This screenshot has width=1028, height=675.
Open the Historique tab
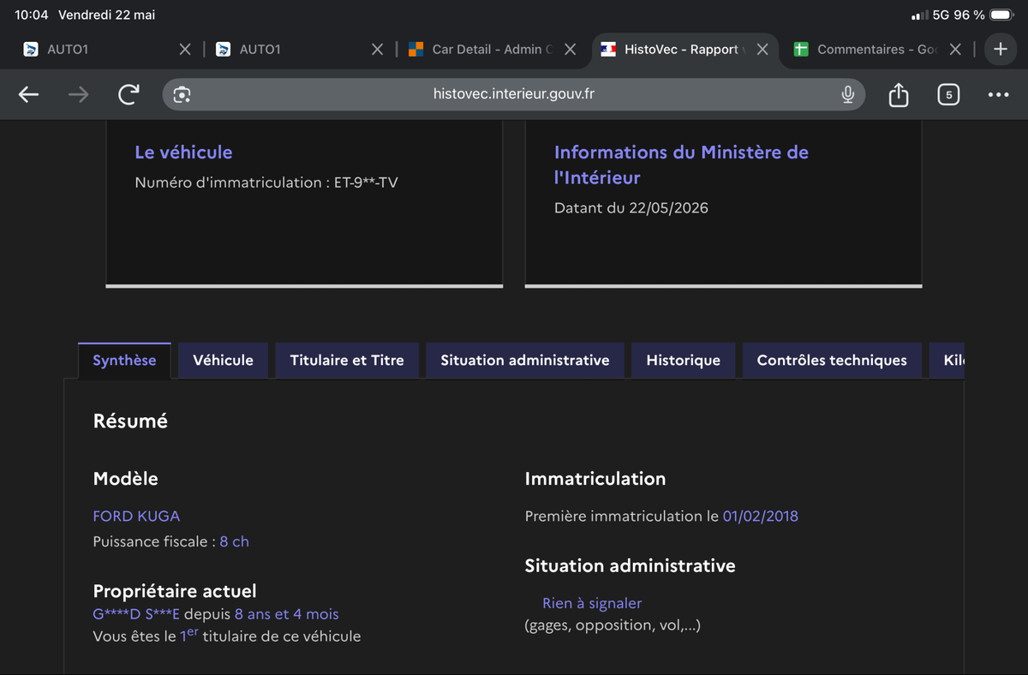coord(684,361)
